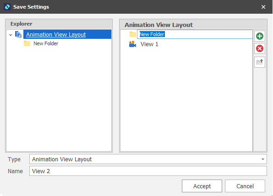Open the Type dropdown arrow
Image resolution: width=273 pixels, height=196 pixels.
point(263,159)
